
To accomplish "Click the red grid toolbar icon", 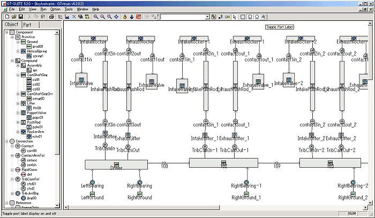I will pyautogui.click(x=138, y=17).
